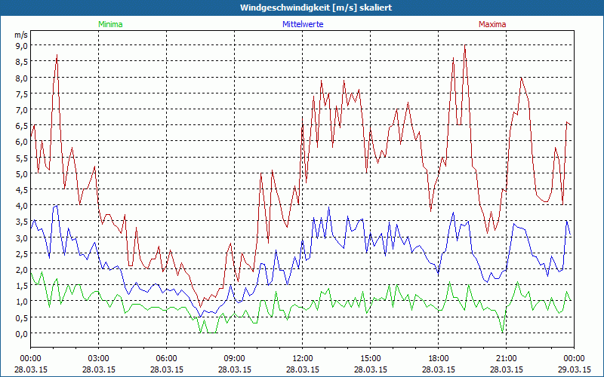Screen dimensions: 604x377
Task: Click the 18:00 time axis label
Action: coord(438,358)
